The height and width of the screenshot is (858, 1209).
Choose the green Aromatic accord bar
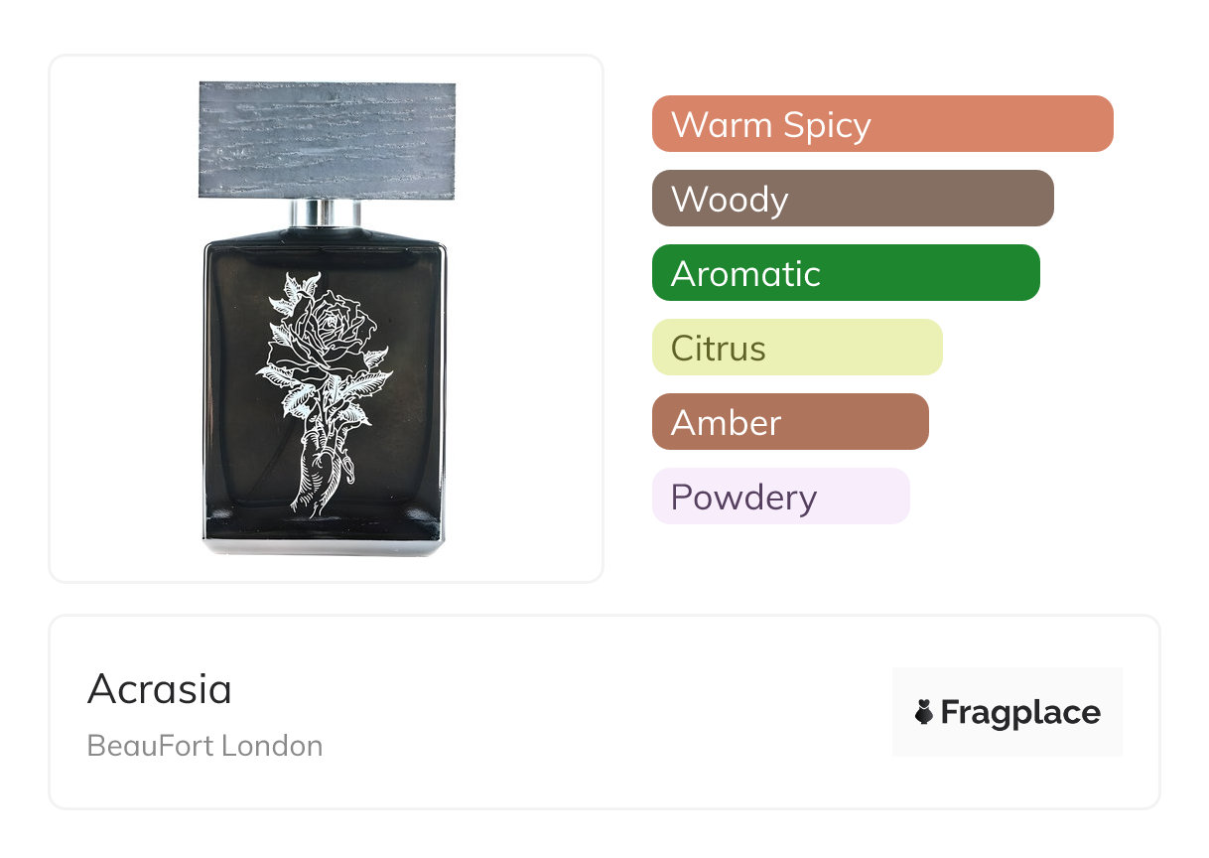tap(845, 273)
